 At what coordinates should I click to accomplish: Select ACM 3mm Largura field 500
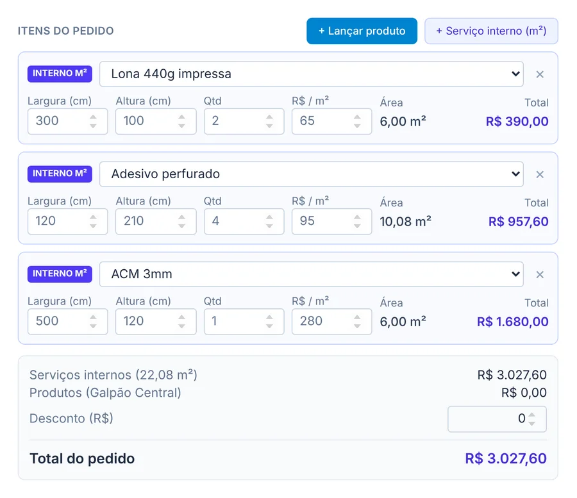tap(68, 321)
